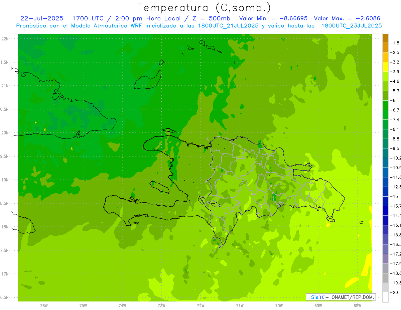This screenshot has width=401, height=310.
Task: Click the '71W' longitude axis label
Action: tap(240, 306)
